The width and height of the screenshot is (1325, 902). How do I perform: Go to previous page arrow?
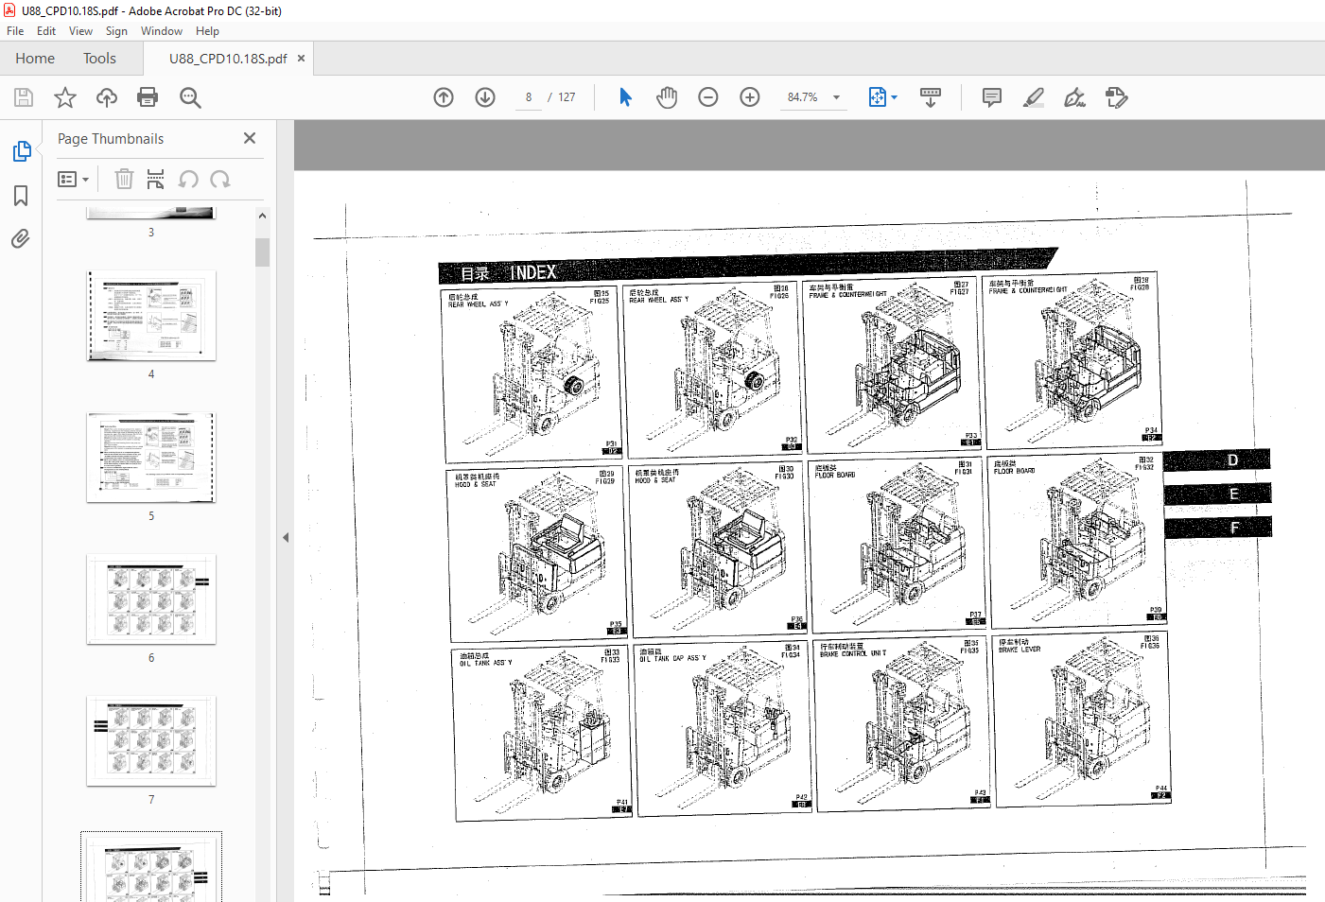pyautogui.click(x=444, y=97)
